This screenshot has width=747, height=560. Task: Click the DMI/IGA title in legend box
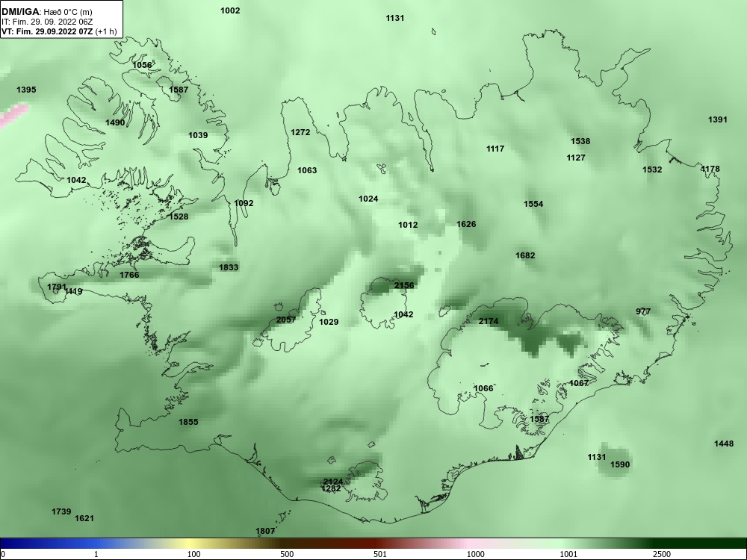point(20,11)
